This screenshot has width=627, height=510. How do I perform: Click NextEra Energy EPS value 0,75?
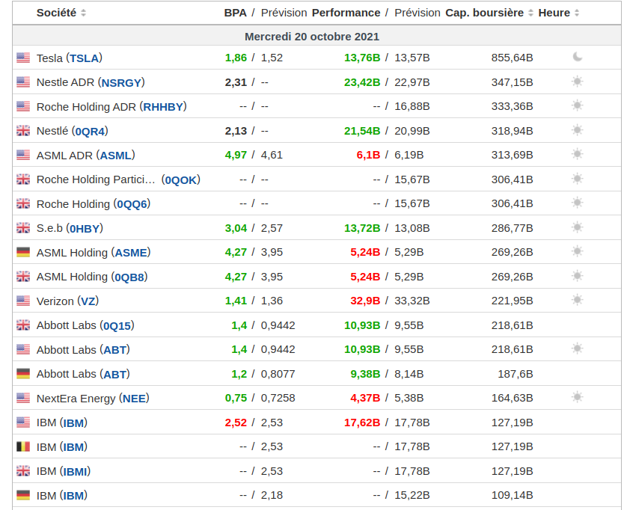coord(236,398)
